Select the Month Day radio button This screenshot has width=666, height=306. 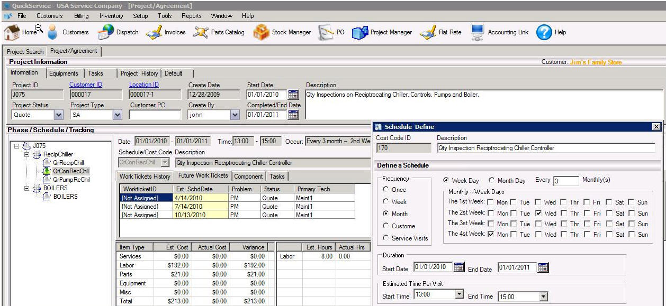[491, 181]
